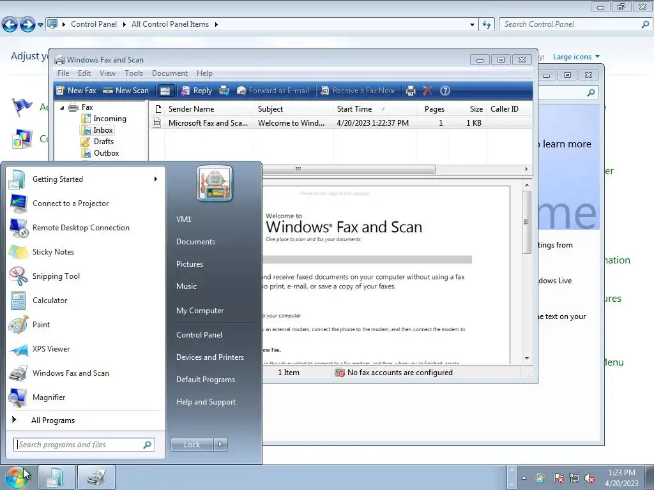
Task: Click the New Fax toolbar button
Action: 77,91
